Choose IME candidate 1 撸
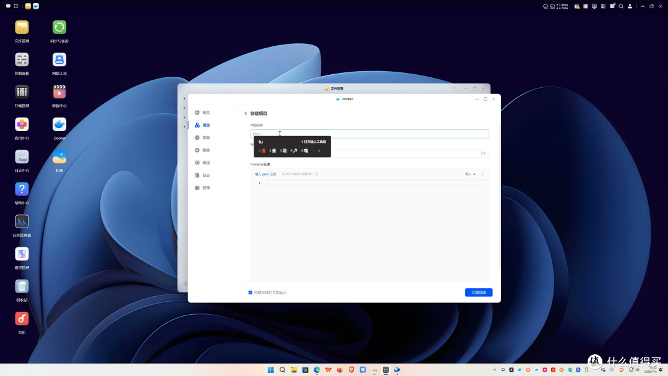 [x=262, y=151]
